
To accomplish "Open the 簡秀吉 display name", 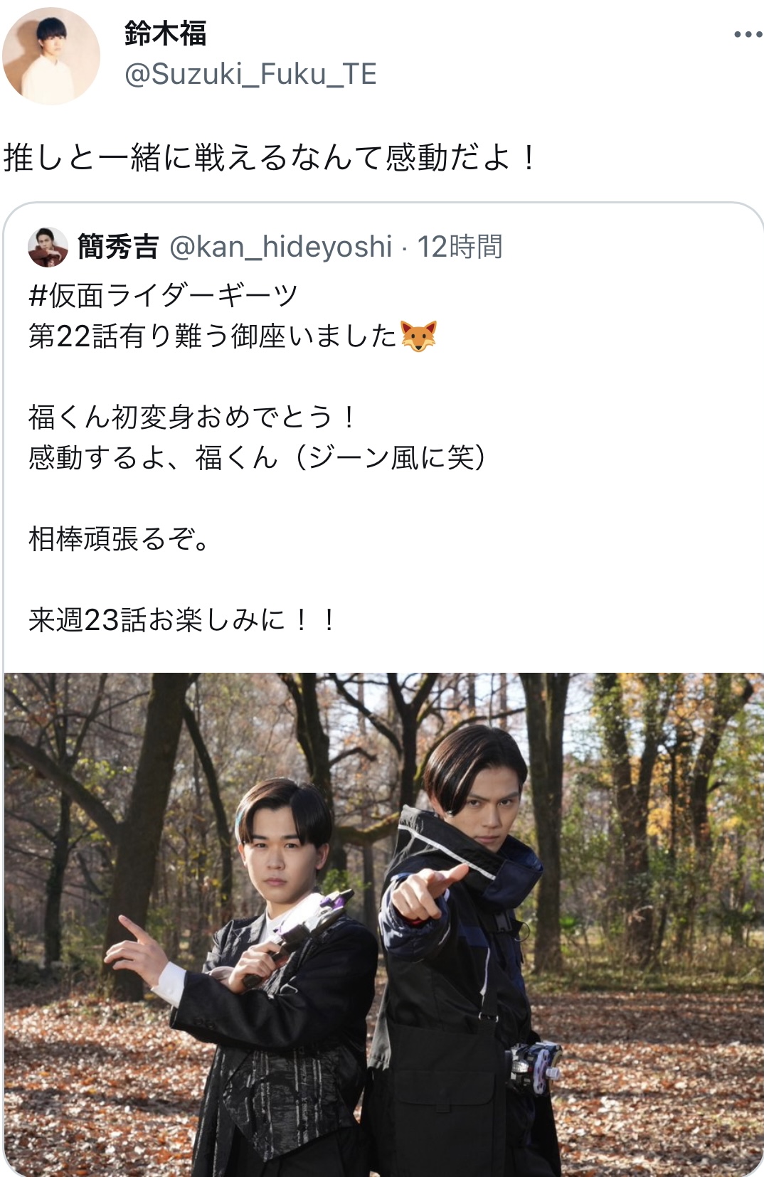I will click(118, 247).
